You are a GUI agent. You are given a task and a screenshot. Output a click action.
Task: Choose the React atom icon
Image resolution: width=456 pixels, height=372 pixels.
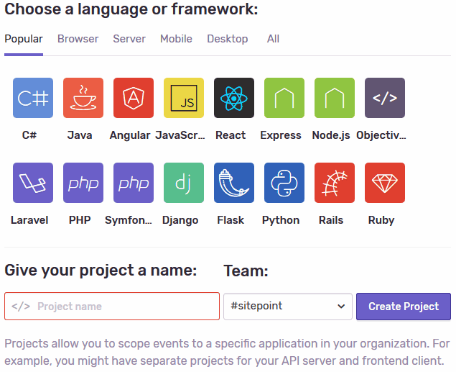point(234,98)
